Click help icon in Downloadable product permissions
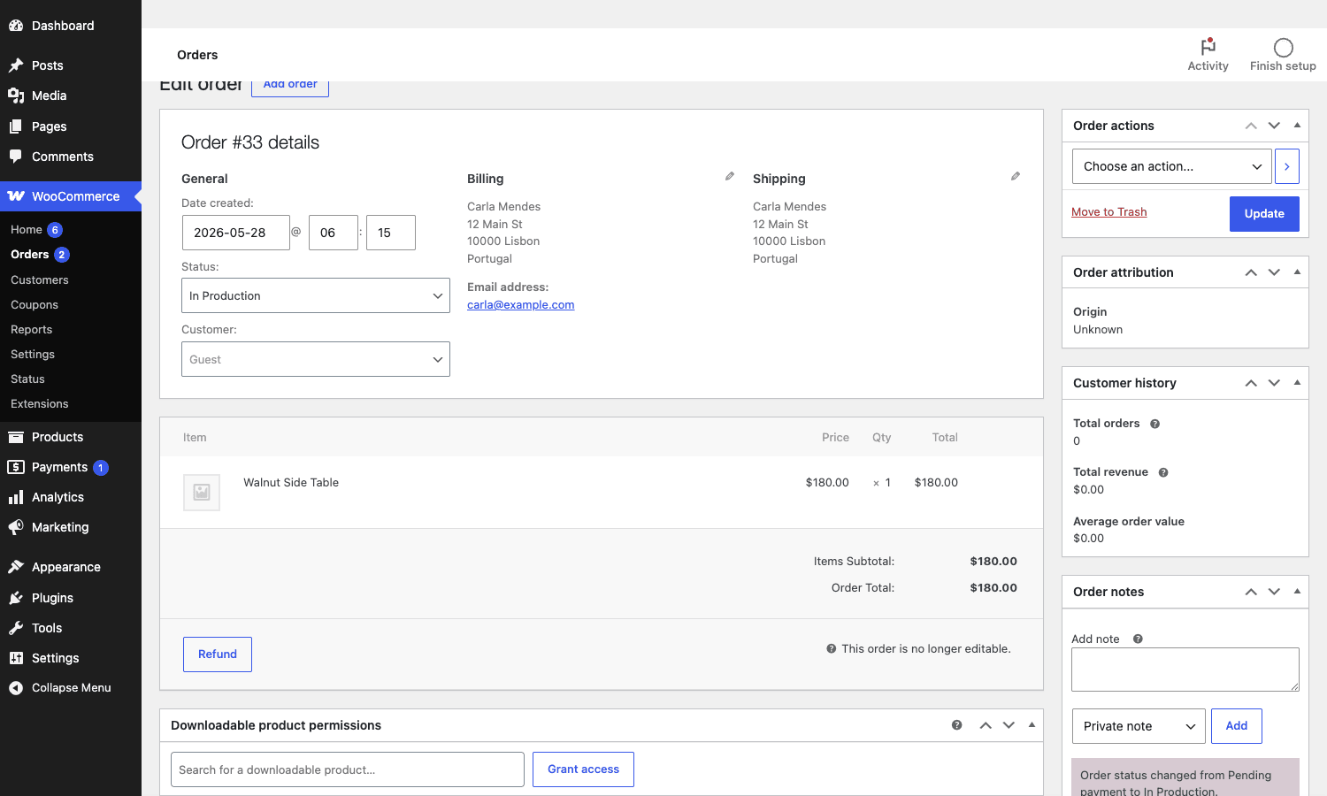The image size is (1327, 796). coord(956,725)
